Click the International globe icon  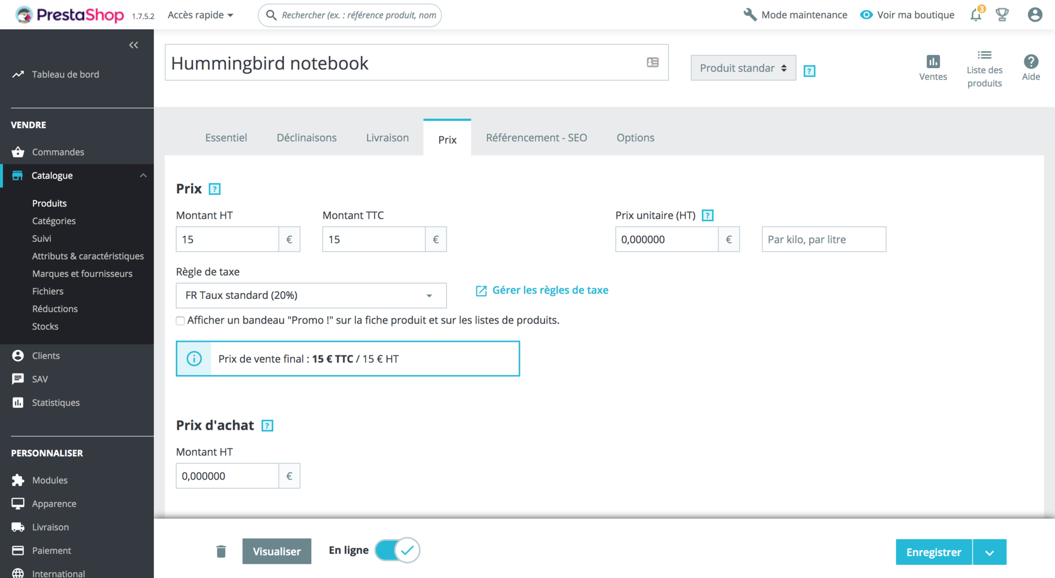18,574
